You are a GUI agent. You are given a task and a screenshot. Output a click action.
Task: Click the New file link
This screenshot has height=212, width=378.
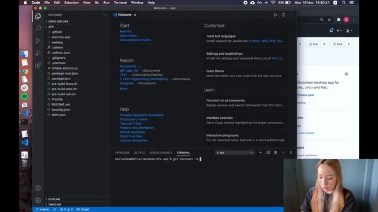pos(126,31)
